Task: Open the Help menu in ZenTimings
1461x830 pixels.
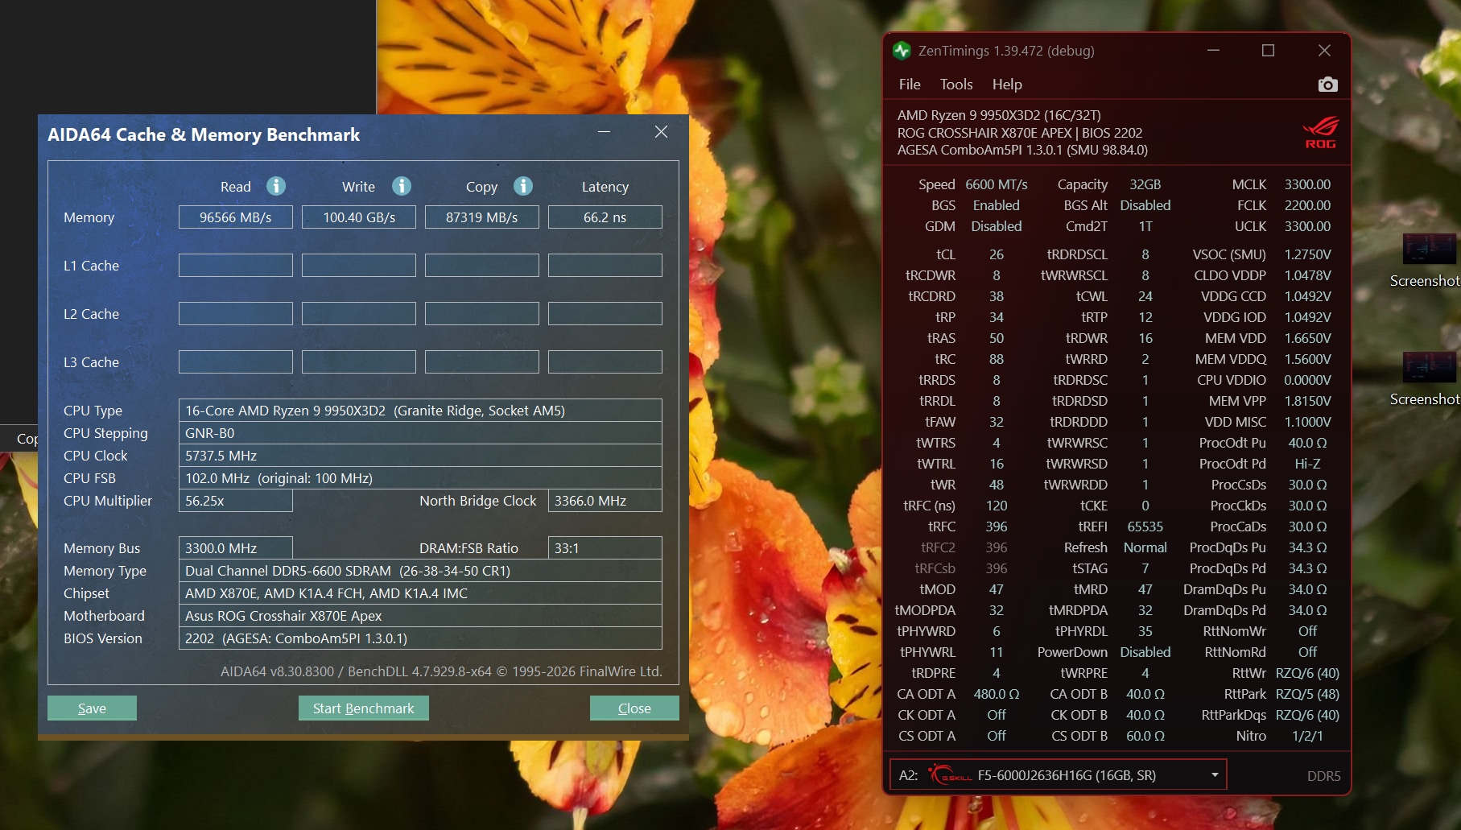Action: (1007, 85)
